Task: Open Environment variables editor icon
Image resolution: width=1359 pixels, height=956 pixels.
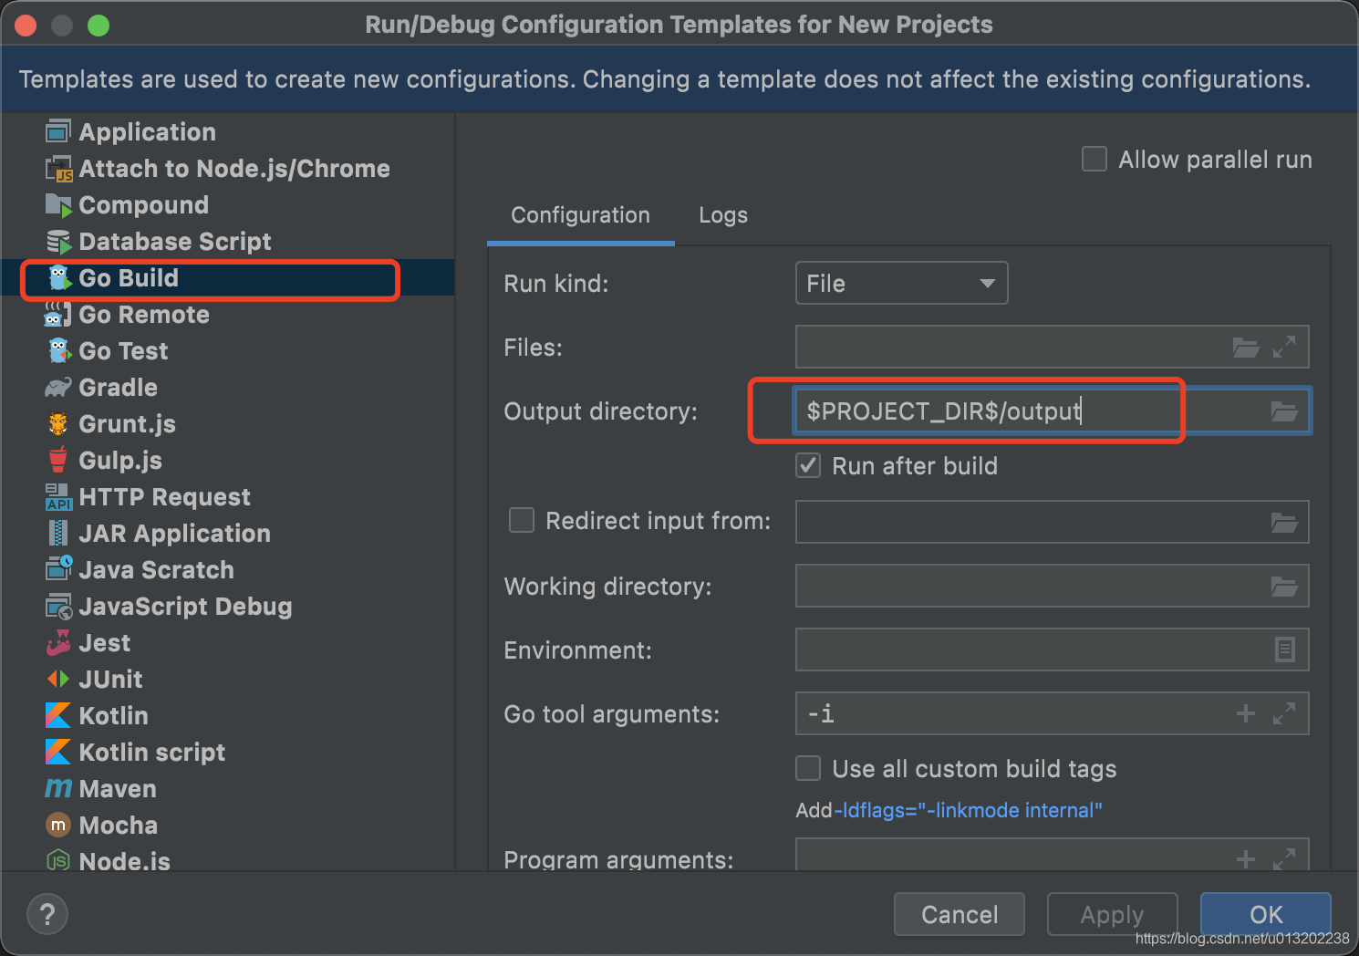Action: point(1284,649)
